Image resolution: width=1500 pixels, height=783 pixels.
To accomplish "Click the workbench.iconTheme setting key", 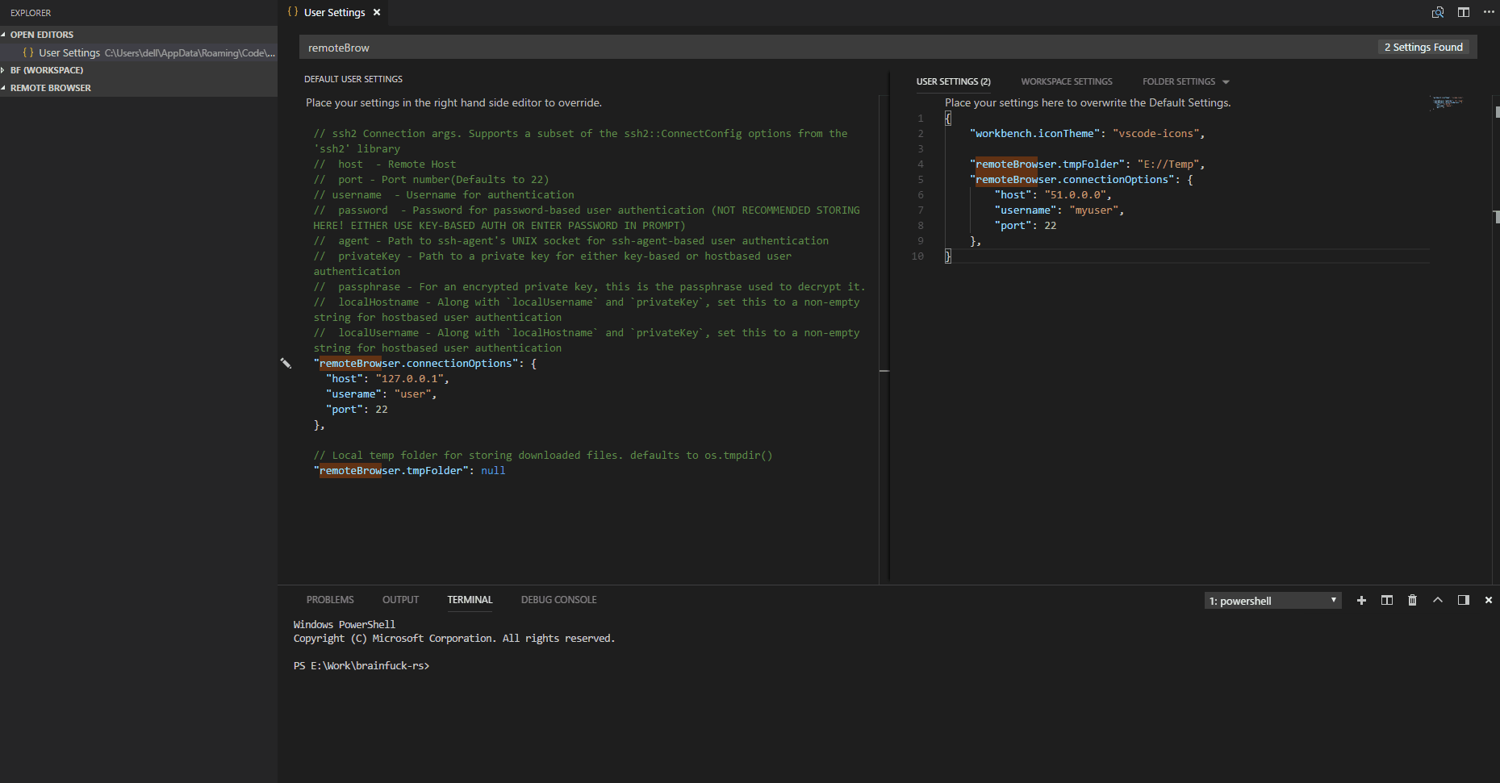I will (x=1035, y=133).
